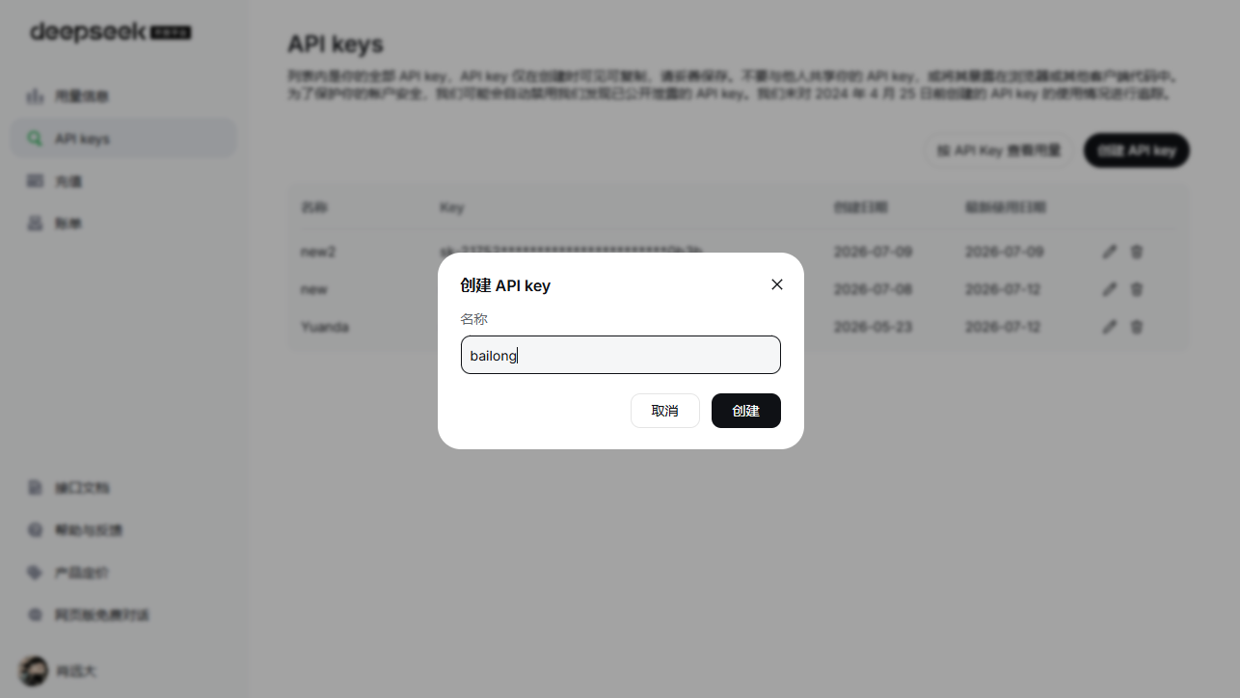This screenshot has width=1240, height=698.
Task: Click the edit pencil icon for new row
Action: 1109,289
